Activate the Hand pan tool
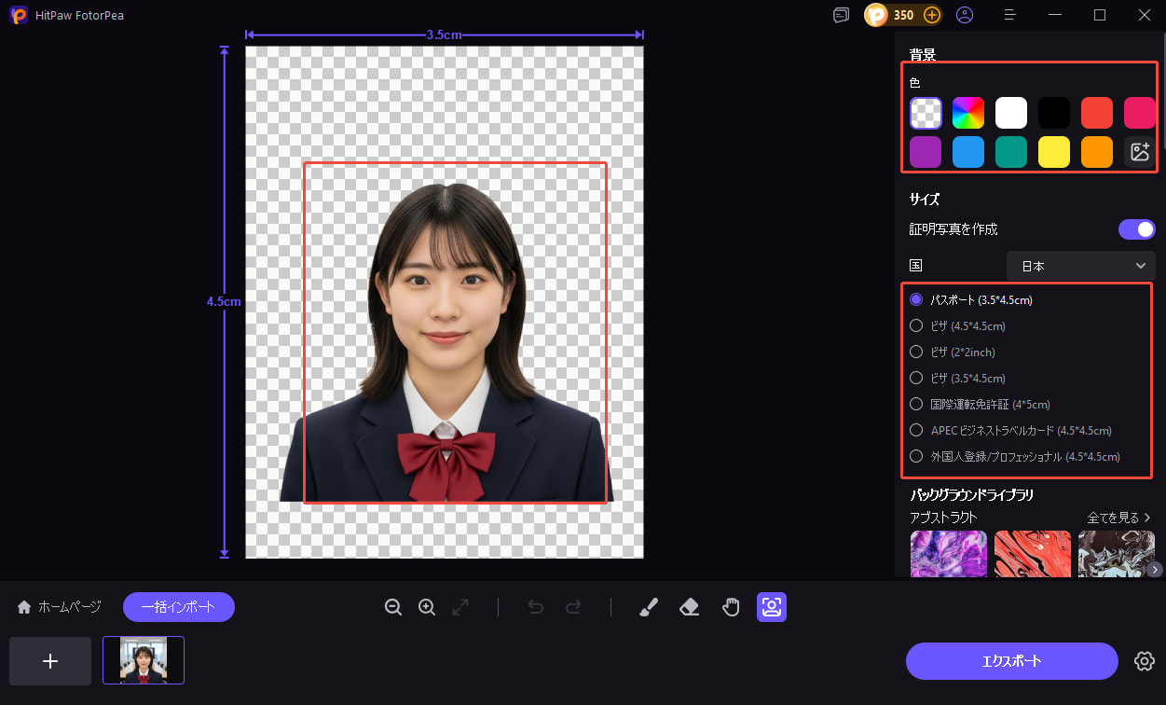The width and height of the screenshot is (1166, 705). tap(732, 607)
